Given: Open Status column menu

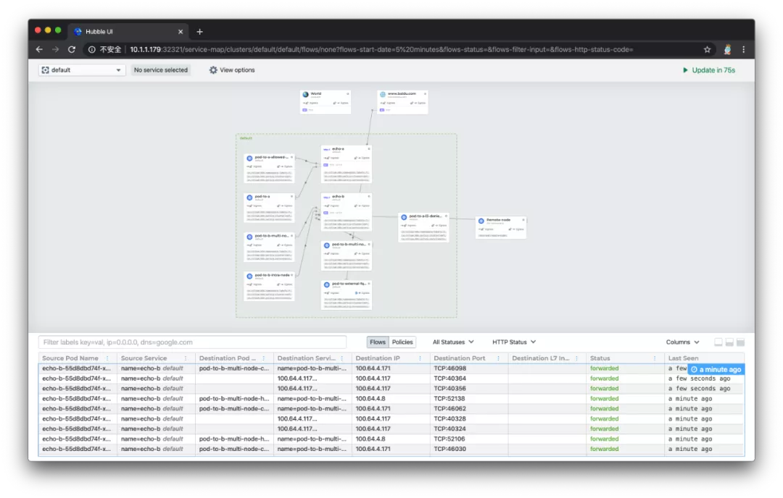Looking at the screenshot, I should 655,358.
